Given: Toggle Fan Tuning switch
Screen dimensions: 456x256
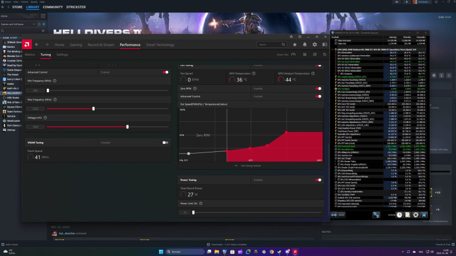Looking at the screenshot, I should pos(319,65).
